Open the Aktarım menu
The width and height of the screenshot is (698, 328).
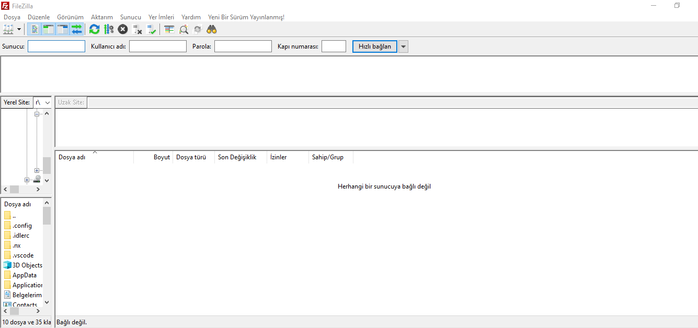pos(102,17)
